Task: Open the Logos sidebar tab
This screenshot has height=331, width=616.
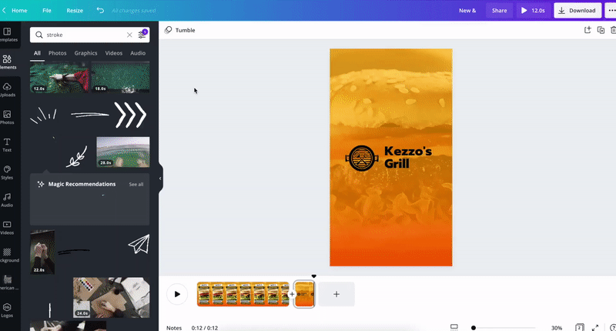Action: coord(7,310)
